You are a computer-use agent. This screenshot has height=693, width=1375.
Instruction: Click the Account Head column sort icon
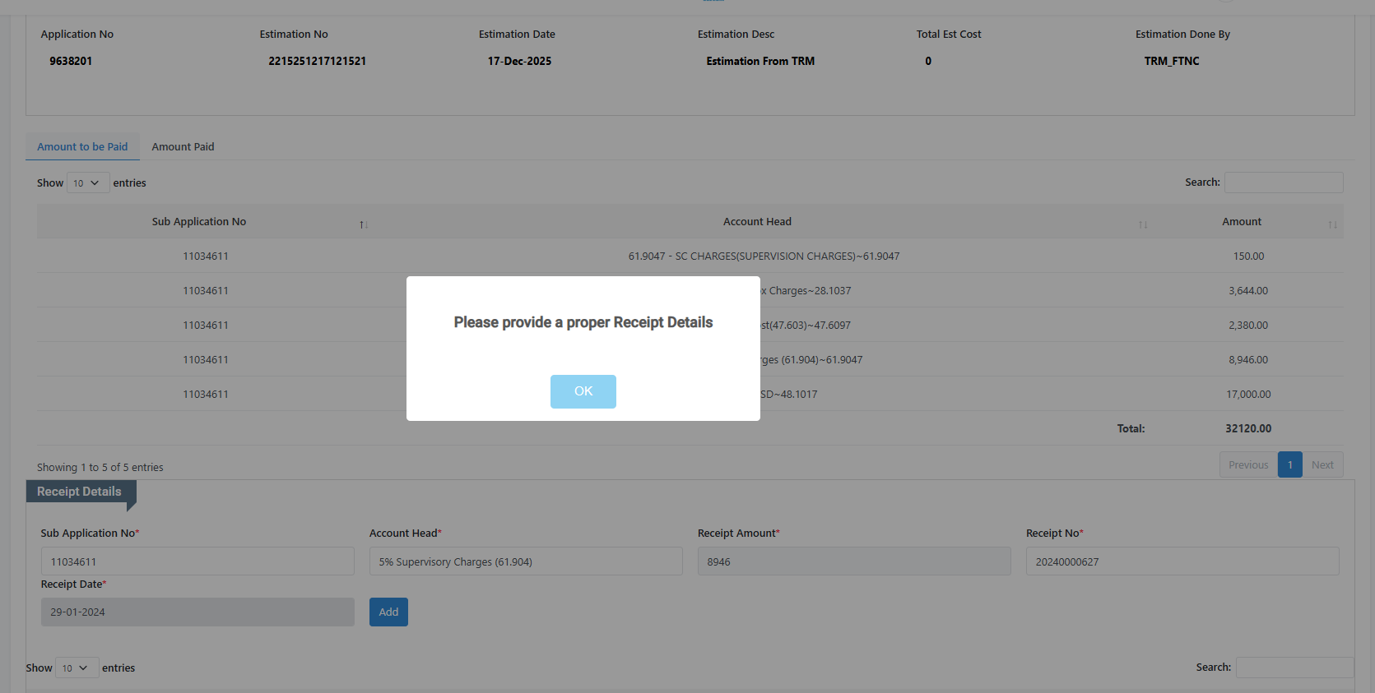coord(1142,224)
